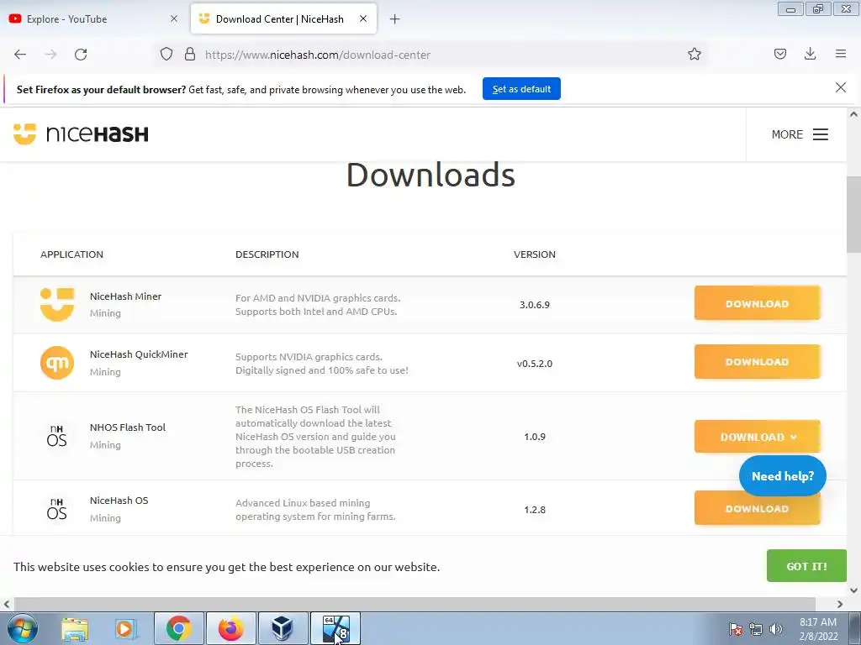Download NiceHash Miner
861x645 pixels.
pyautogui.click(x=758, y=303)
